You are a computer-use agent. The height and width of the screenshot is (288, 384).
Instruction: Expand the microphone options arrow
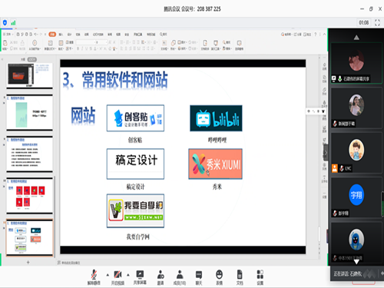[x=108, y=275]
